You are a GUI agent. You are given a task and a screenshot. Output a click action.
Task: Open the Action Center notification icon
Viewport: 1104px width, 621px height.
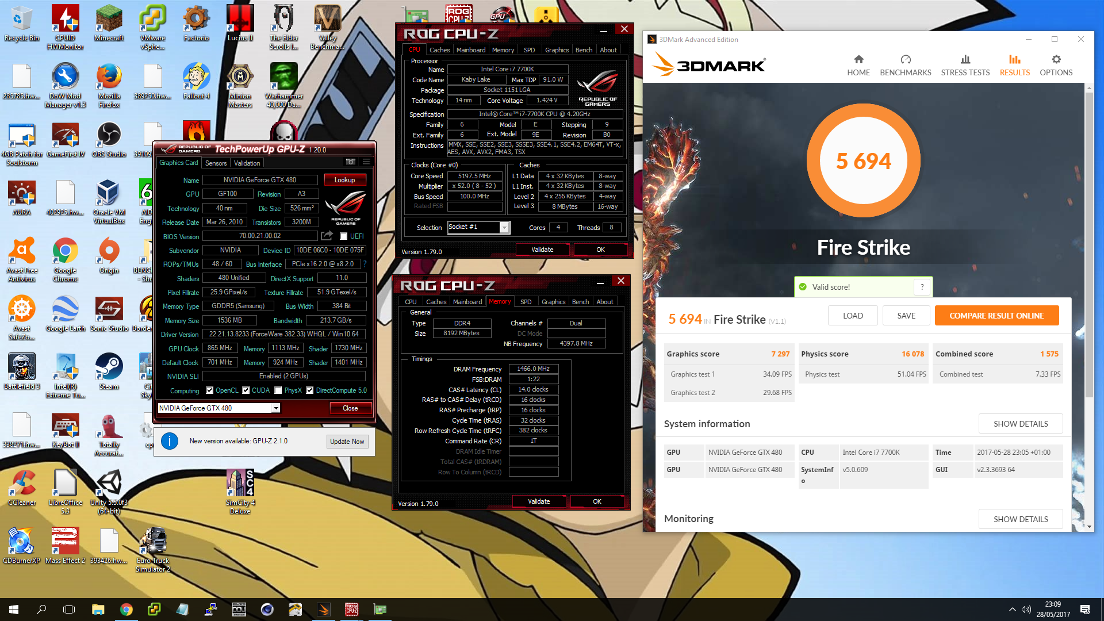(x=1085, y=609)
